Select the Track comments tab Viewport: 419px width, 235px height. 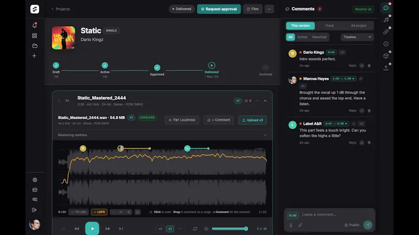(x=329, y=26)
